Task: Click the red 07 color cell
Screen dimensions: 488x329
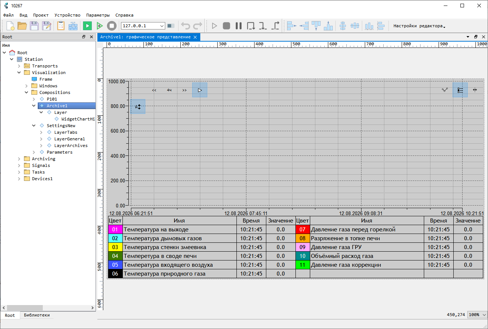Action: coord(302,230)
